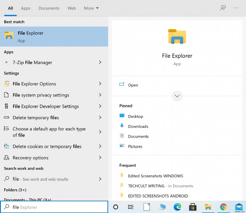The height and width of the screenshot is (213, 246).
Task: Click the search box containing 'file'
Action: 55,207
